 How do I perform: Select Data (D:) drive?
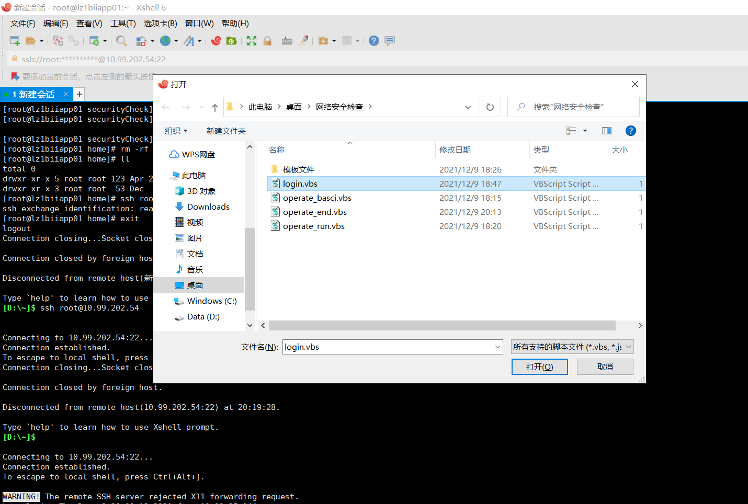coord(203,316)
